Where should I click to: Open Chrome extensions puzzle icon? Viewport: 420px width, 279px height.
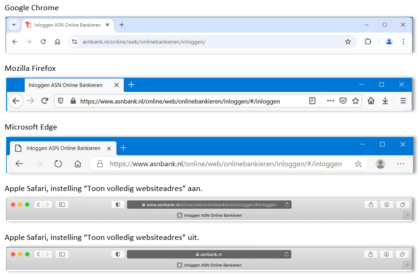368,41
